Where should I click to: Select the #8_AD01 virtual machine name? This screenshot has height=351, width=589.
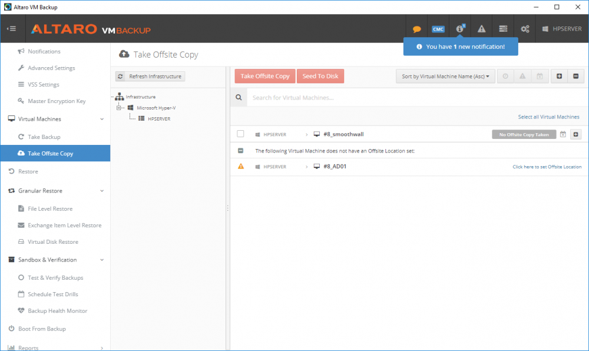point(335,166)
